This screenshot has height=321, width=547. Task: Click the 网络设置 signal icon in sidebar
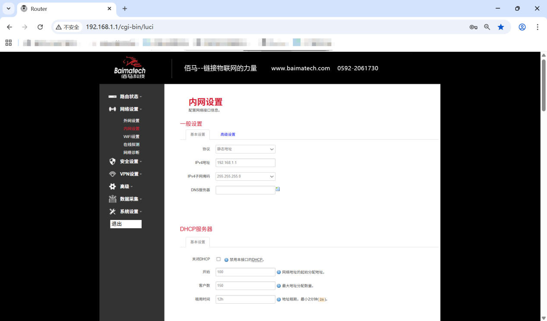tap(112, 109)
